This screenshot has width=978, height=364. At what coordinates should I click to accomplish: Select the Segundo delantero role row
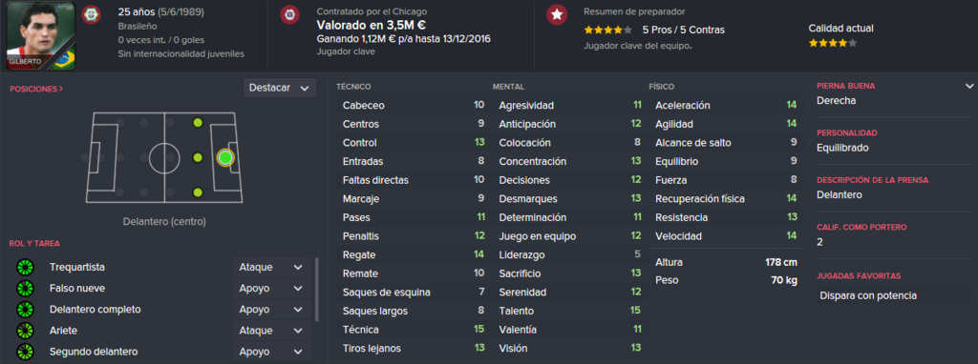163,352
